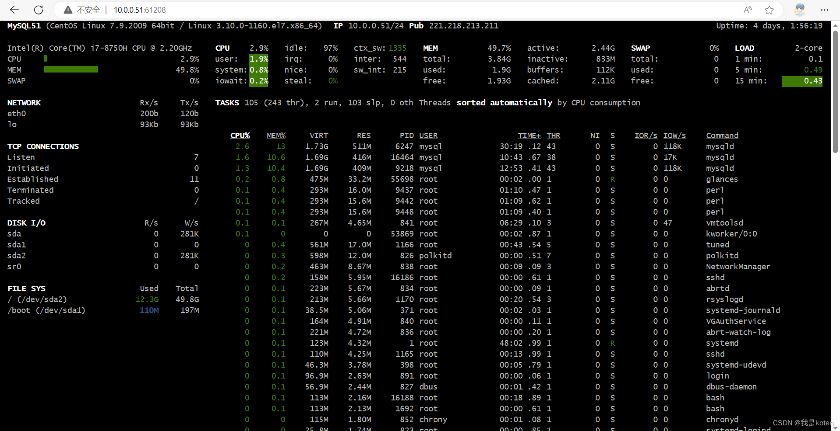Screen dimensions: 840x431
Task: Click the login process command
Action: [717, 376]
